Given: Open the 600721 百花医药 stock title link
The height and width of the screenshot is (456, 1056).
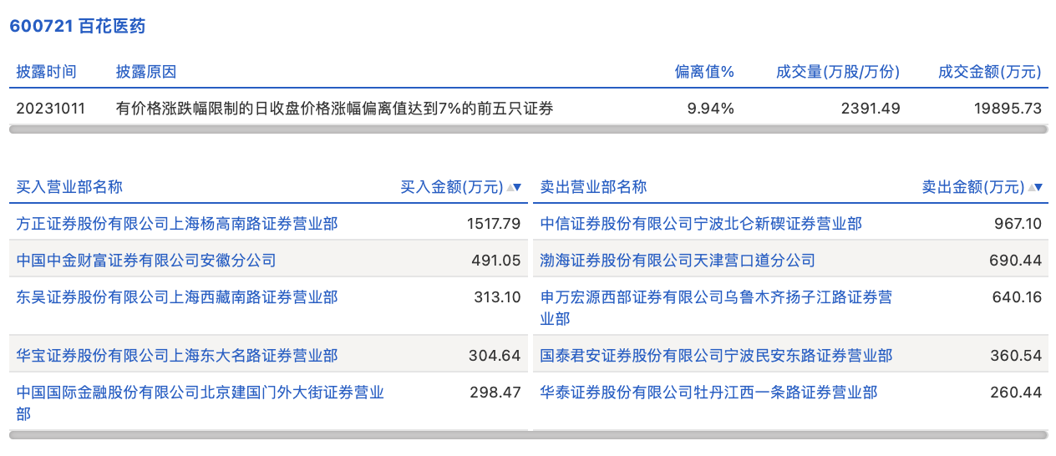Looking at the screenshot, I should tap(78, 27).
